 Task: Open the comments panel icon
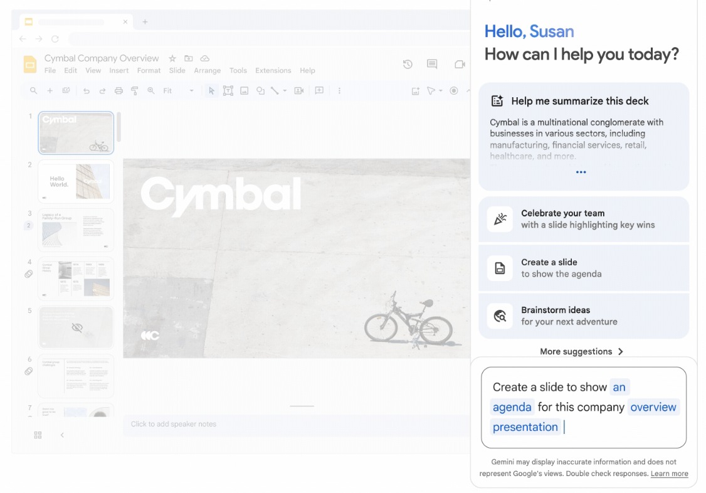432,64
